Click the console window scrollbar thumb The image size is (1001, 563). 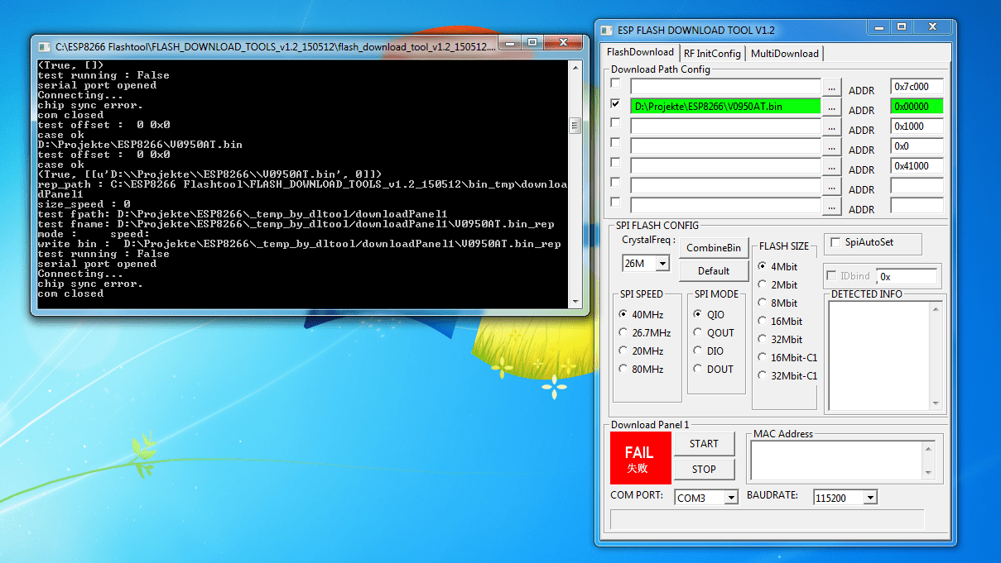coord(575,126)
